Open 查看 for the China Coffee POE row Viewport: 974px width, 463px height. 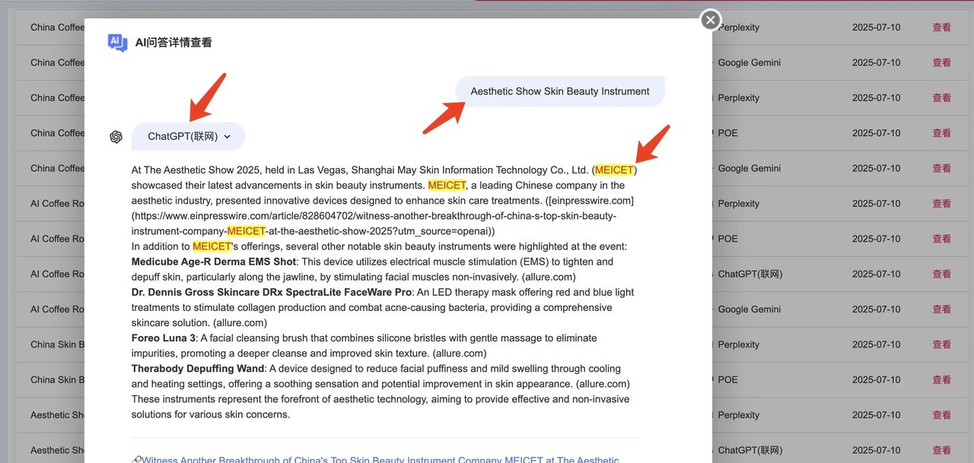point(941,133)
